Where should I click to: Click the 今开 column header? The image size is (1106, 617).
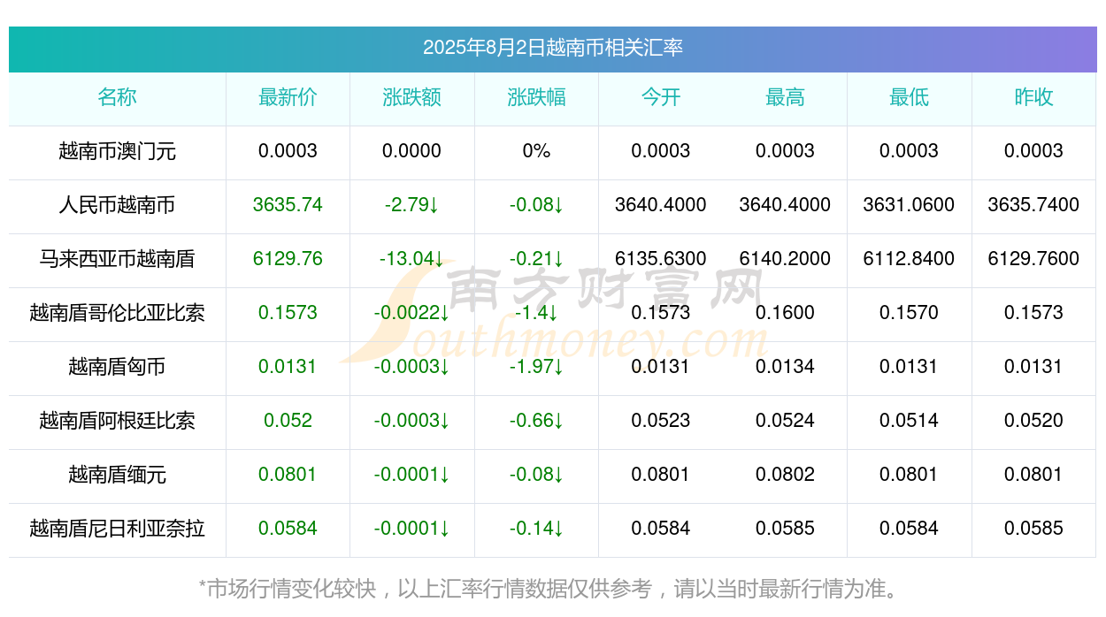(661, 97)
